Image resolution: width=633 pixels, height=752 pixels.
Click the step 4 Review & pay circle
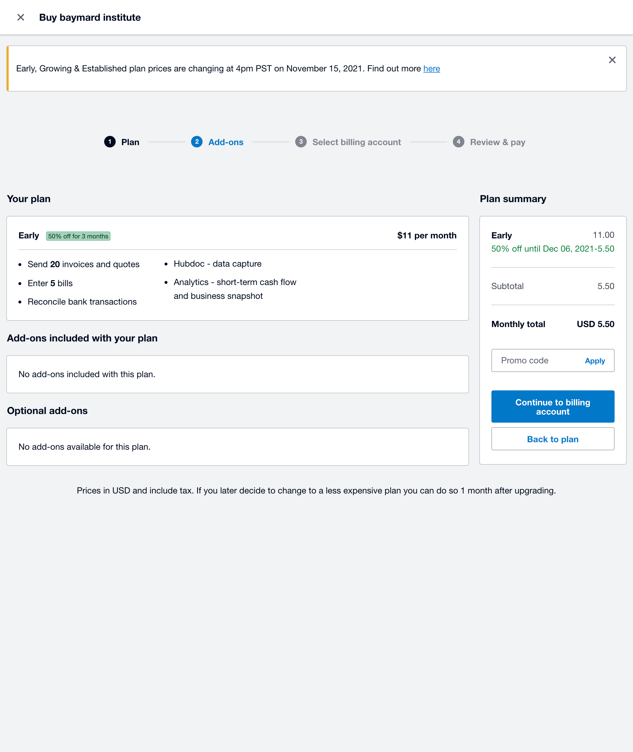click(x=459, y=142)
